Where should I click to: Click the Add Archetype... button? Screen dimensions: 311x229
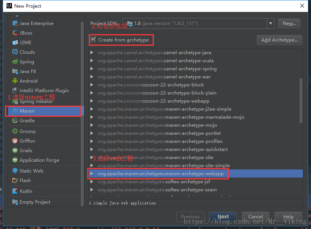pos(279,40)
